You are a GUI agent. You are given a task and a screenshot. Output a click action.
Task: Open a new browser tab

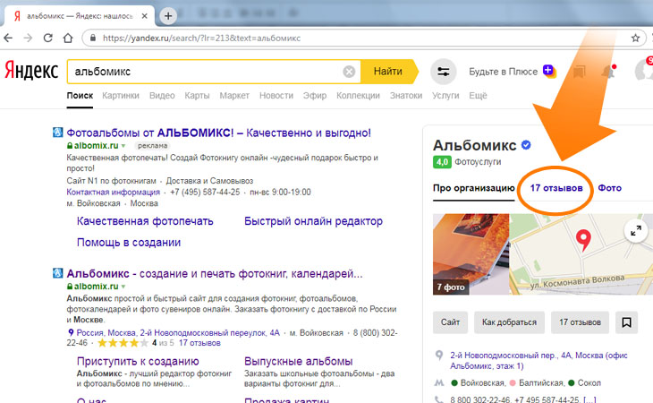point(168,16)
